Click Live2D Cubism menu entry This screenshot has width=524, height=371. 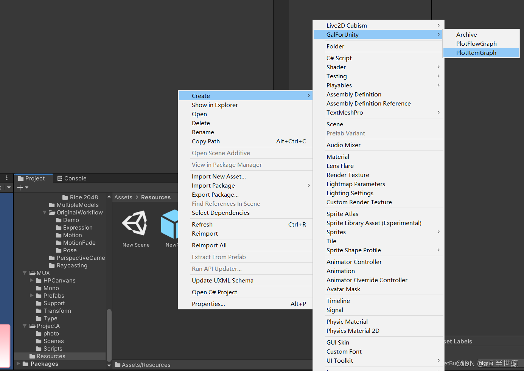coord(378,25)
